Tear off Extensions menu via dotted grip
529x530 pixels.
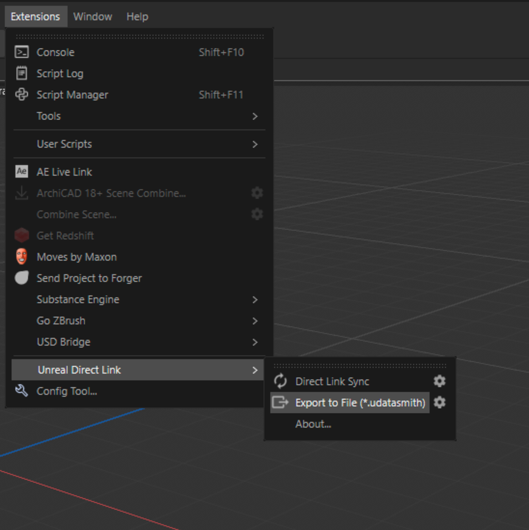pyautogui.click(x=139, y=37)
